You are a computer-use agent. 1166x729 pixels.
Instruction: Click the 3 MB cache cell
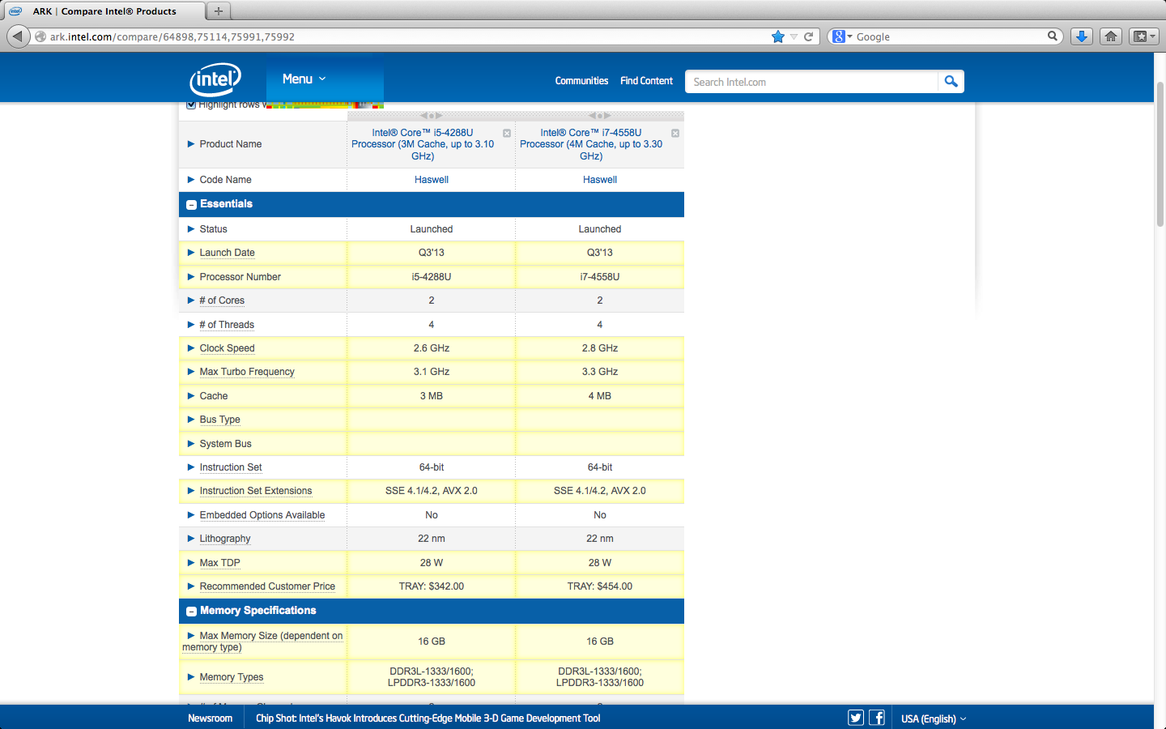tap(432, 396)
